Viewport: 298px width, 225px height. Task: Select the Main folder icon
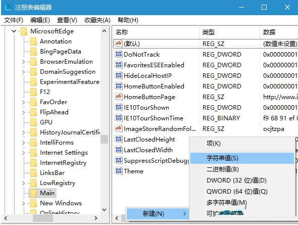click(x=33, y=193)
